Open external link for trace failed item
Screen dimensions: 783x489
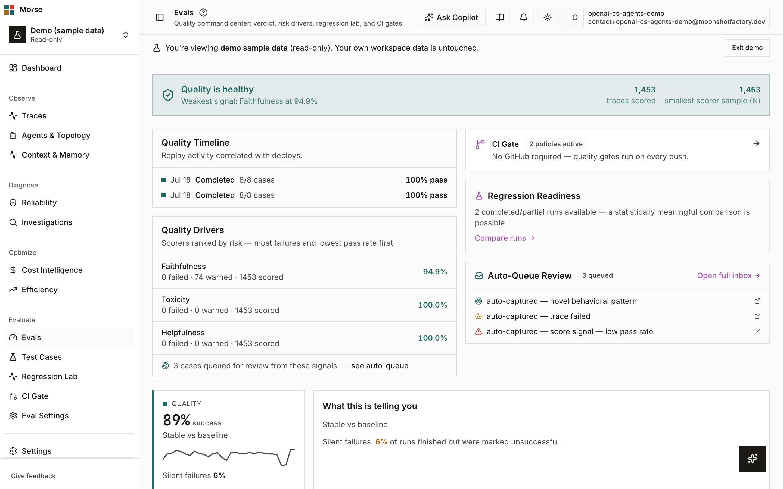pos(757,316)
